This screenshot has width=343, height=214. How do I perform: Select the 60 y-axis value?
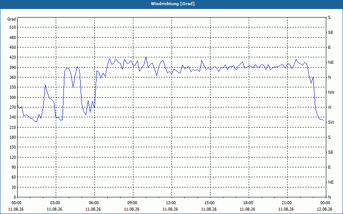point(14,177)
